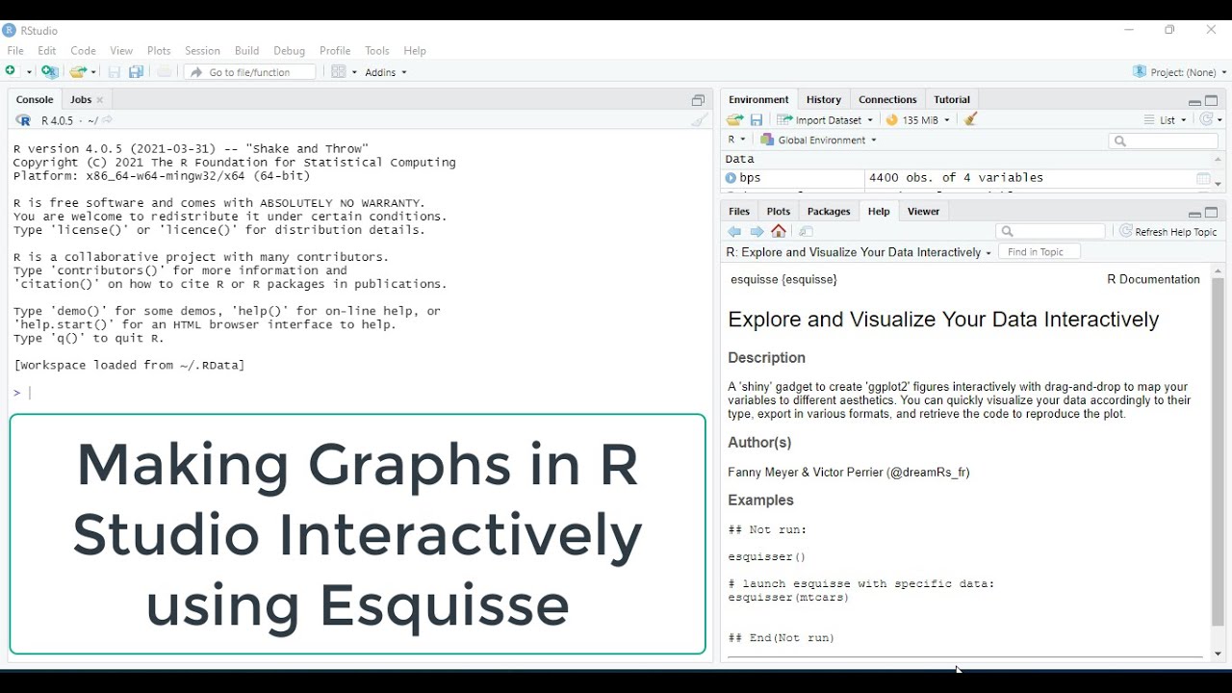
Task: Switch to the Packages tab
Action: coord(829,212)
